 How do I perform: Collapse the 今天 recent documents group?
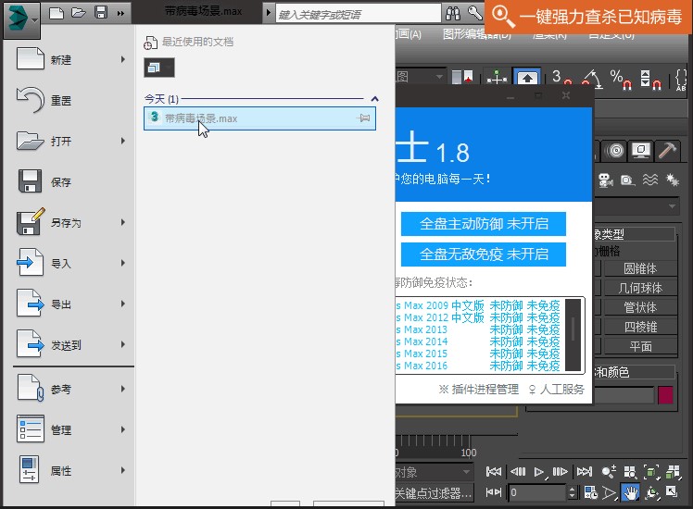click(374, 99)
